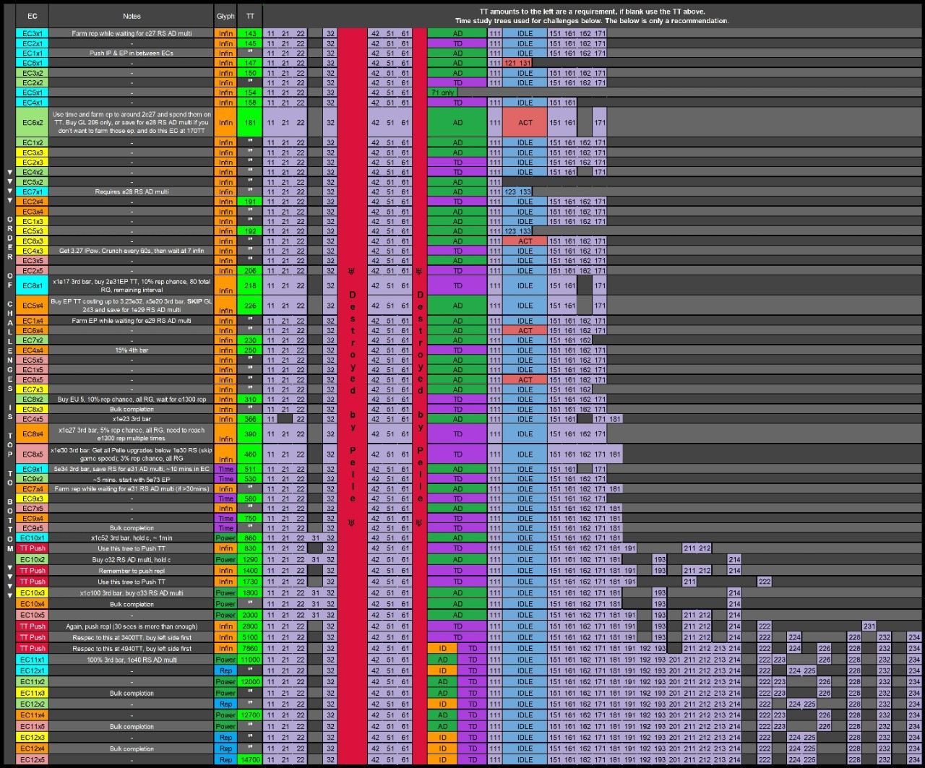Click the TT cell showing 14700
925x768 pixels.
250,760
